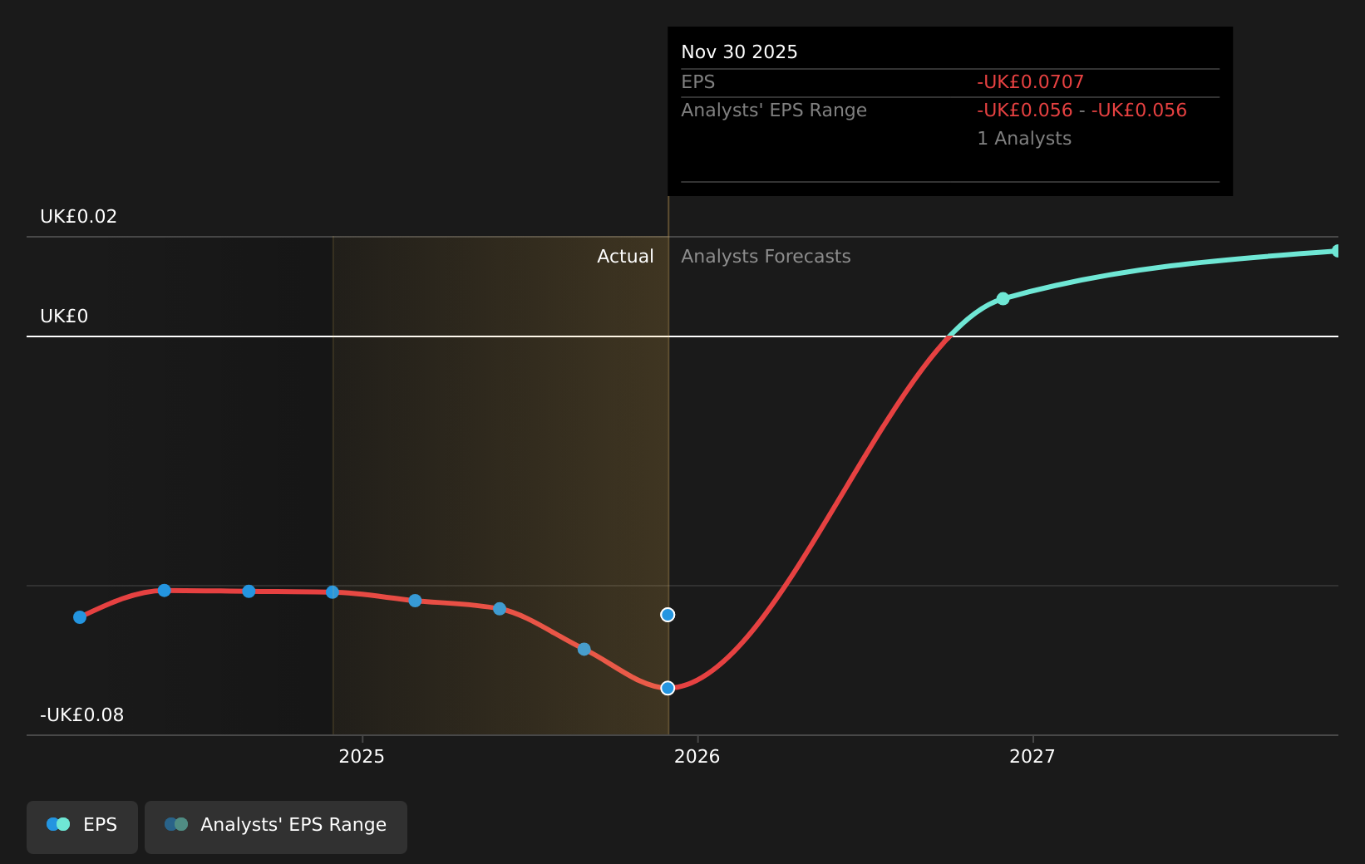
Task: Click the last forecast point at chart end
Action: click(1337, 251)
